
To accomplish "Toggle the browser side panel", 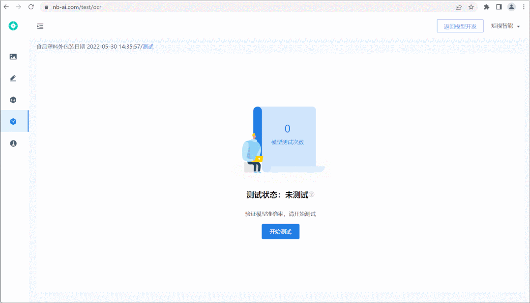I will click(499, 7).
